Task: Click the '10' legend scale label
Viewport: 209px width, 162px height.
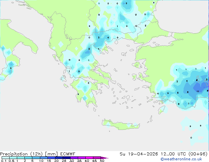Action: point(41,161)
